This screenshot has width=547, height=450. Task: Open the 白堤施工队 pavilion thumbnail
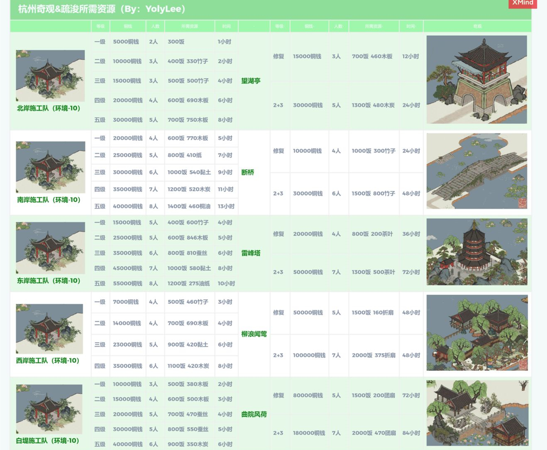[x=49, y=409]
